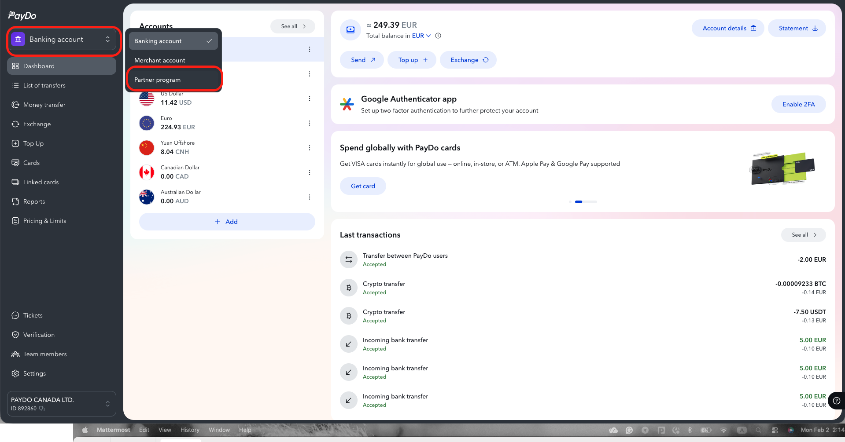Click the Siri icon in the menu bar
Image resolution: width=845 pixels, height=442 pixels.
click(x=791, y=430)
